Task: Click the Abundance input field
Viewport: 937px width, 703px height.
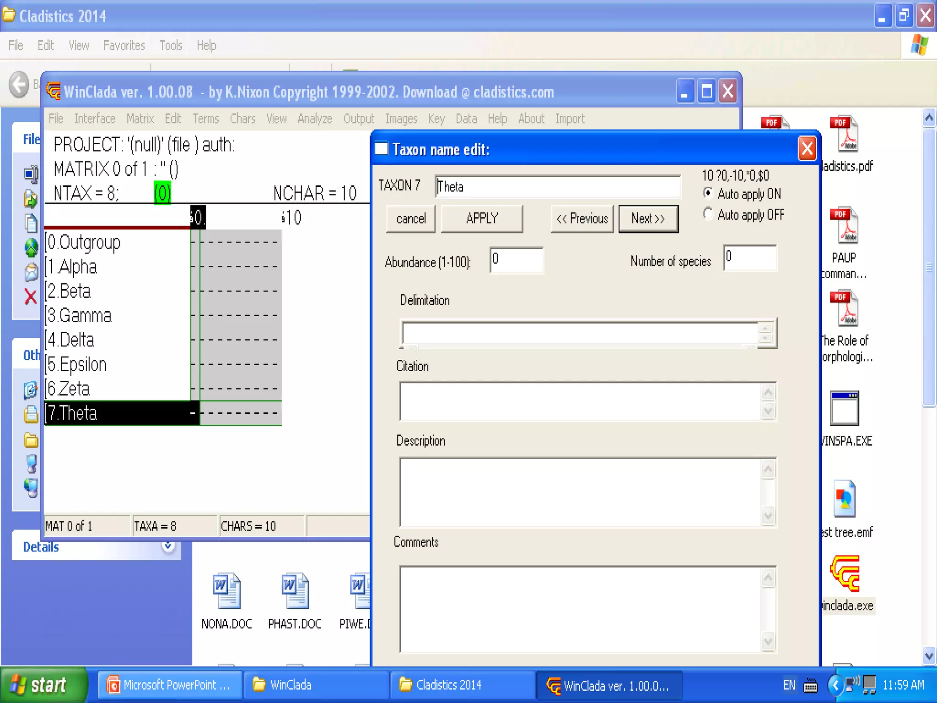Action: (x=516, y=260)
